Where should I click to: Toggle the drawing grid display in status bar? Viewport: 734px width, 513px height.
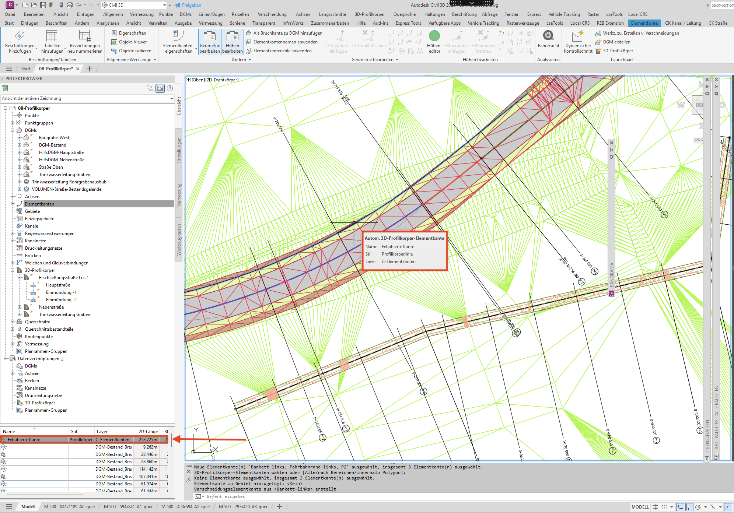(x=655, y=507)
